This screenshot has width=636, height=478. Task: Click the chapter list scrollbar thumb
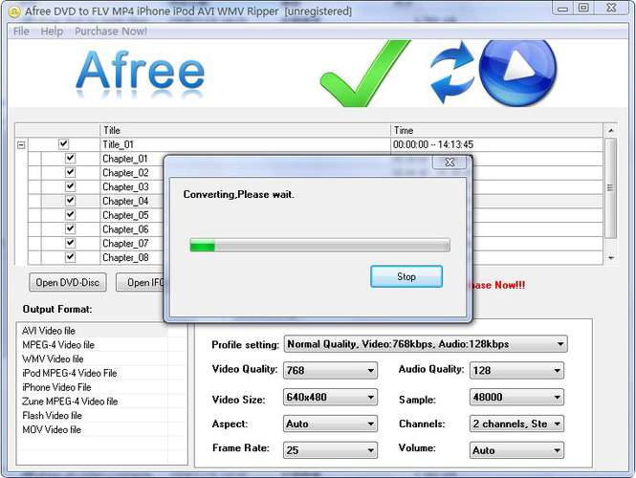(610, 188)
